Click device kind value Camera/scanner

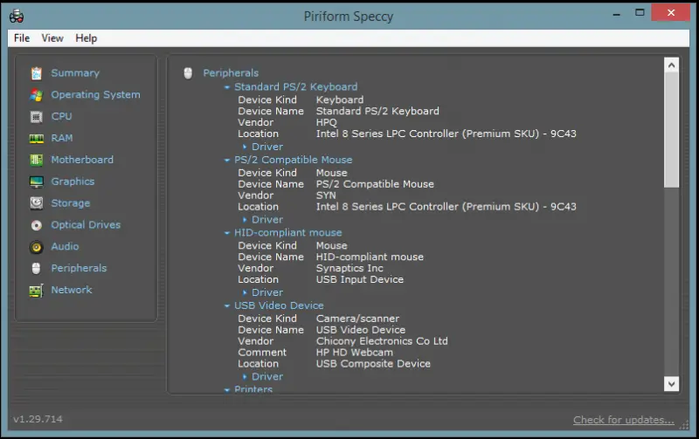[x=357, y=319]
